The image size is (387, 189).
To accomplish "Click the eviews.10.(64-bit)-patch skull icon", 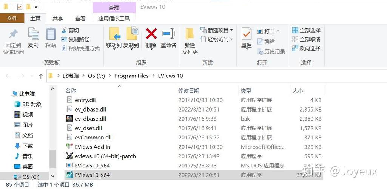I will (x=69, y=156).
